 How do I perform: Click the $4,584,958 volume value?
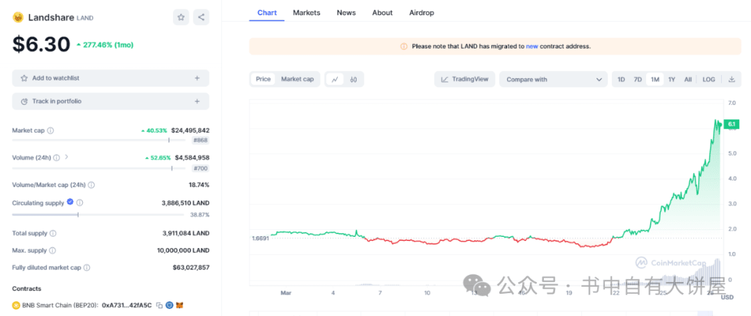[x=192, y=158]
